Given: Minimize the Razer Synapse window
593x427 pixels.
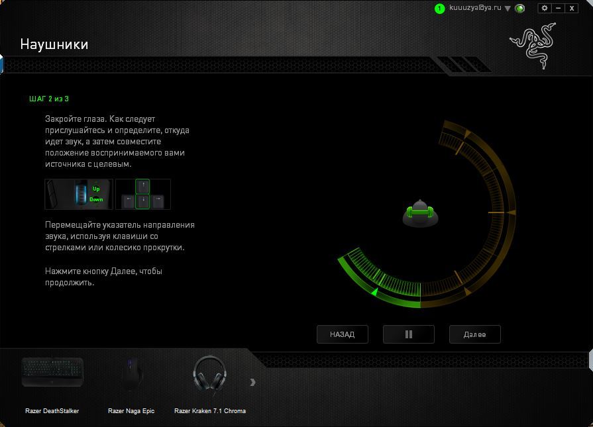Looking at the screenshot, I should (x=559, y=8).
